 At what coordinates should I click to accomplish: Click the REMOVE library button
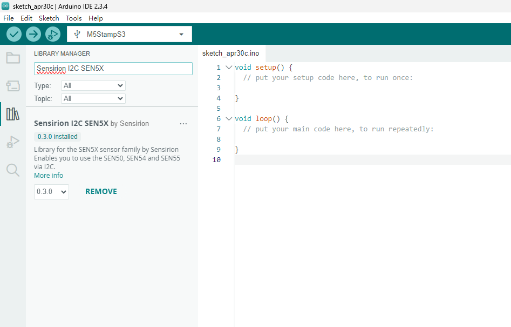101,191
